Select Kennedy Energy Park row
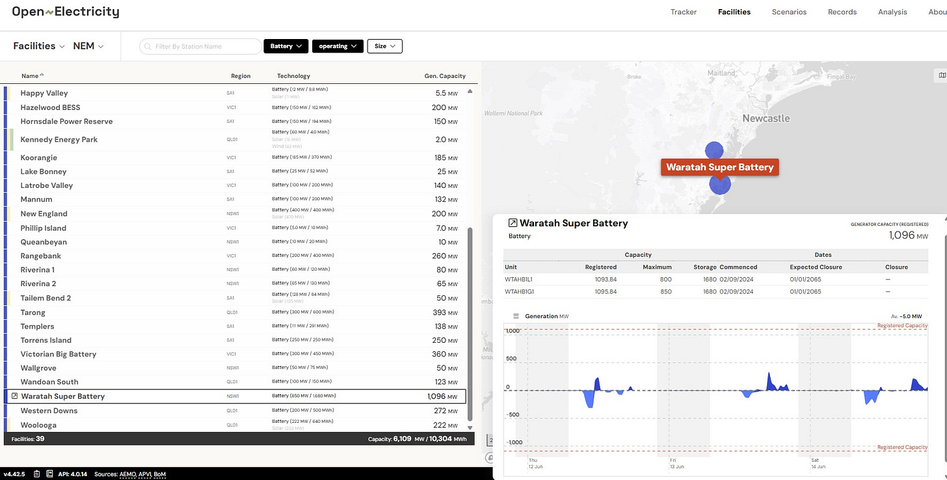Viewport: 947px width, 480px height. pos(235,140)
